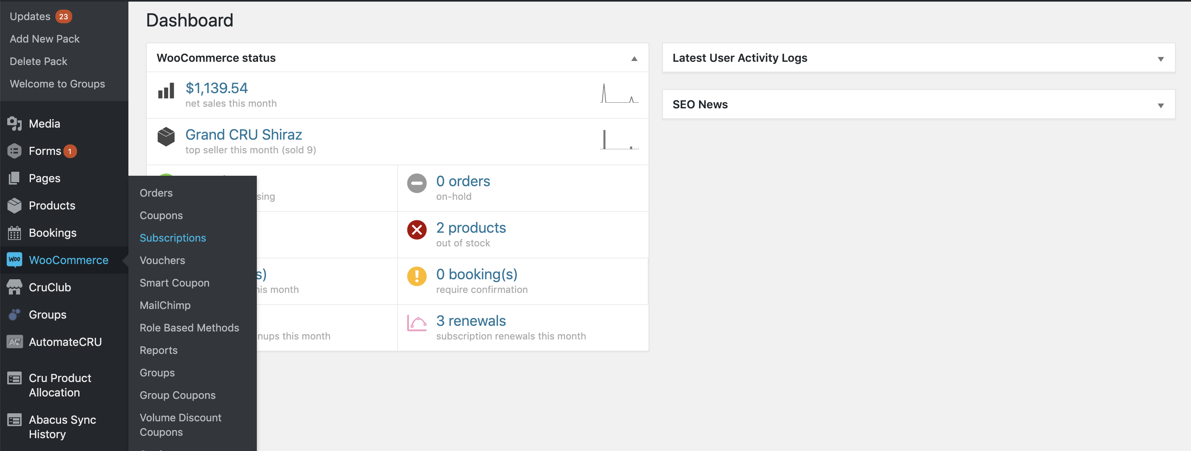Open Coupons in WooCommerce submenu
1191x451 pixels.
(x=161, y=215)
